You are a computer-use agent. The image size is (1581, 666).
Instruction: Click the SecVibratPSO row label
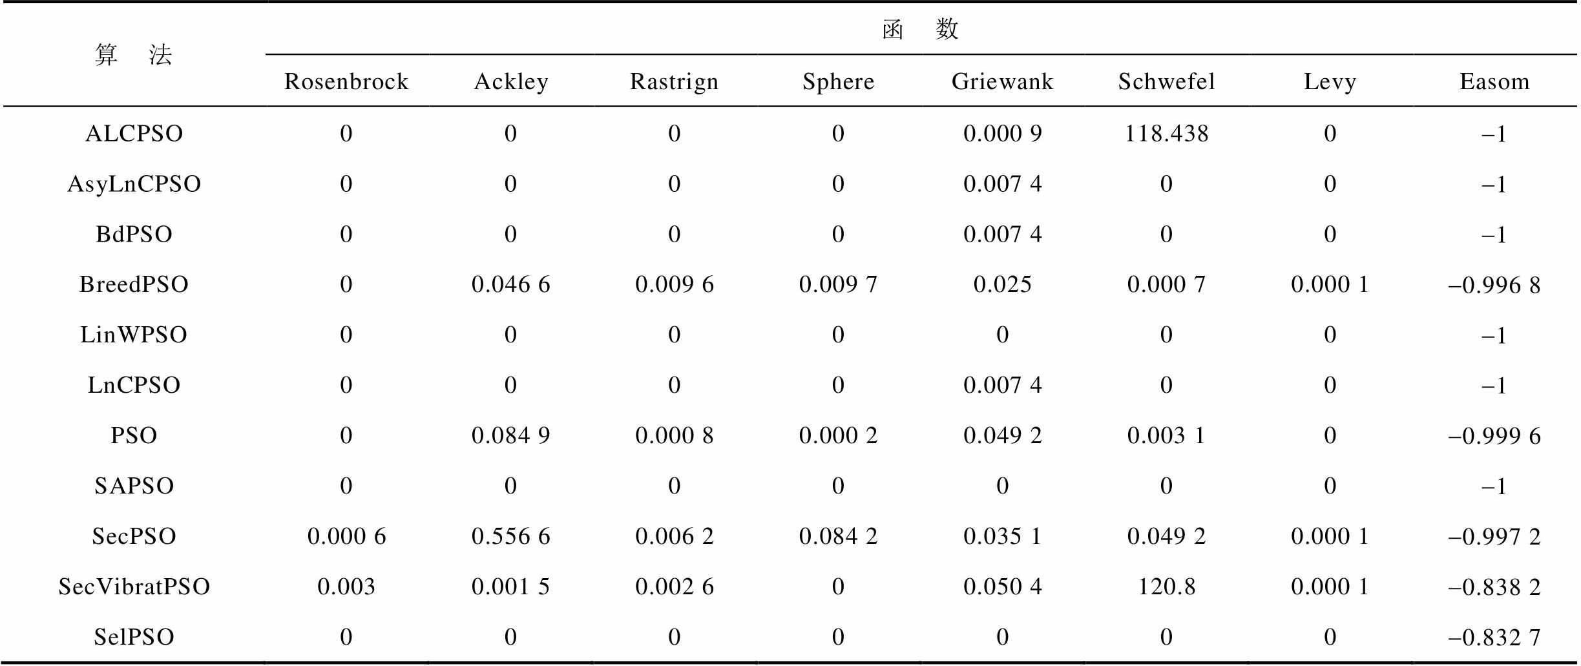[134, 587]
